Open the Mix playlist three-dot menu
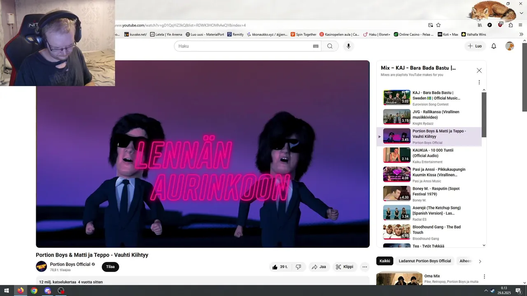The image size is (527, 296). tap(479, 82)
